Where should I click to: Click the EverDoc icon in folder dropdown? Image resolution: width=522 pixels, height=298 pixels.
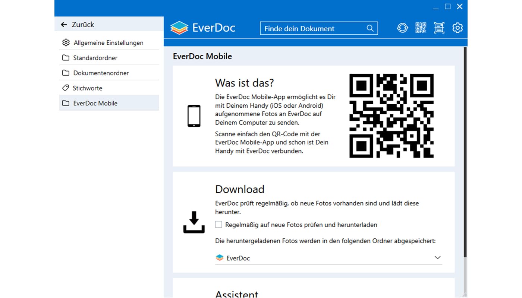click(x=220, y=258)
